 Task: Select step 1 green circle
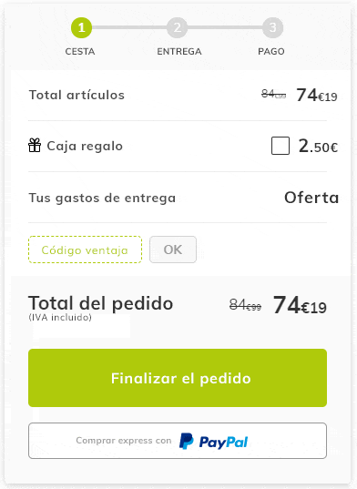coord(81,27)
